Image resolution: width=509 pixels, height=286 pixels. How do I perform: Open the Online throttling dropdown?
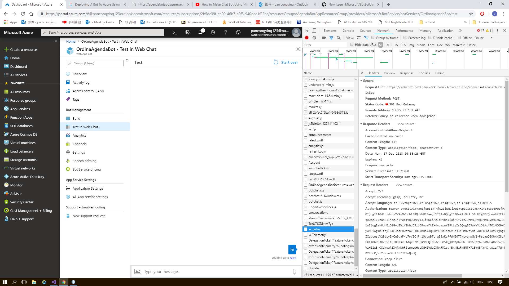484,38
